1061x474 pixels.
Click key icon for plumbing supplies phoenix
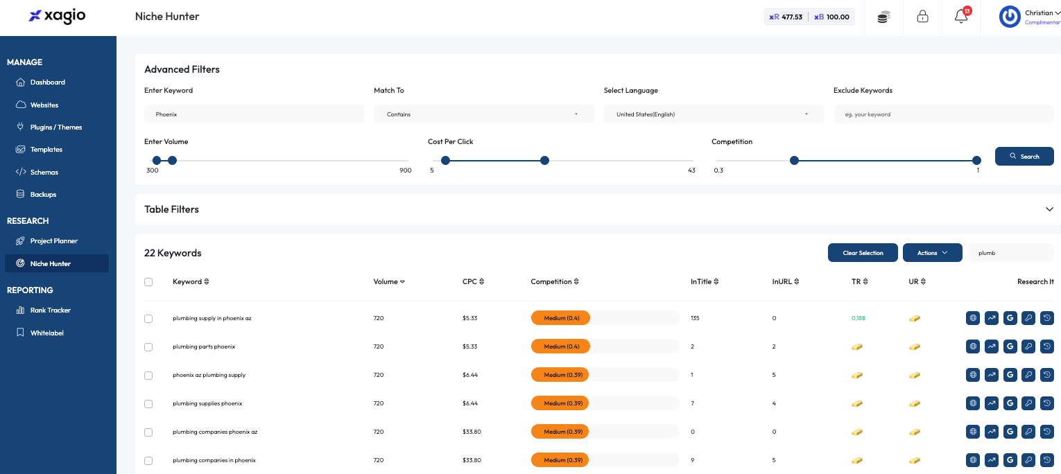click(1029, 403)
